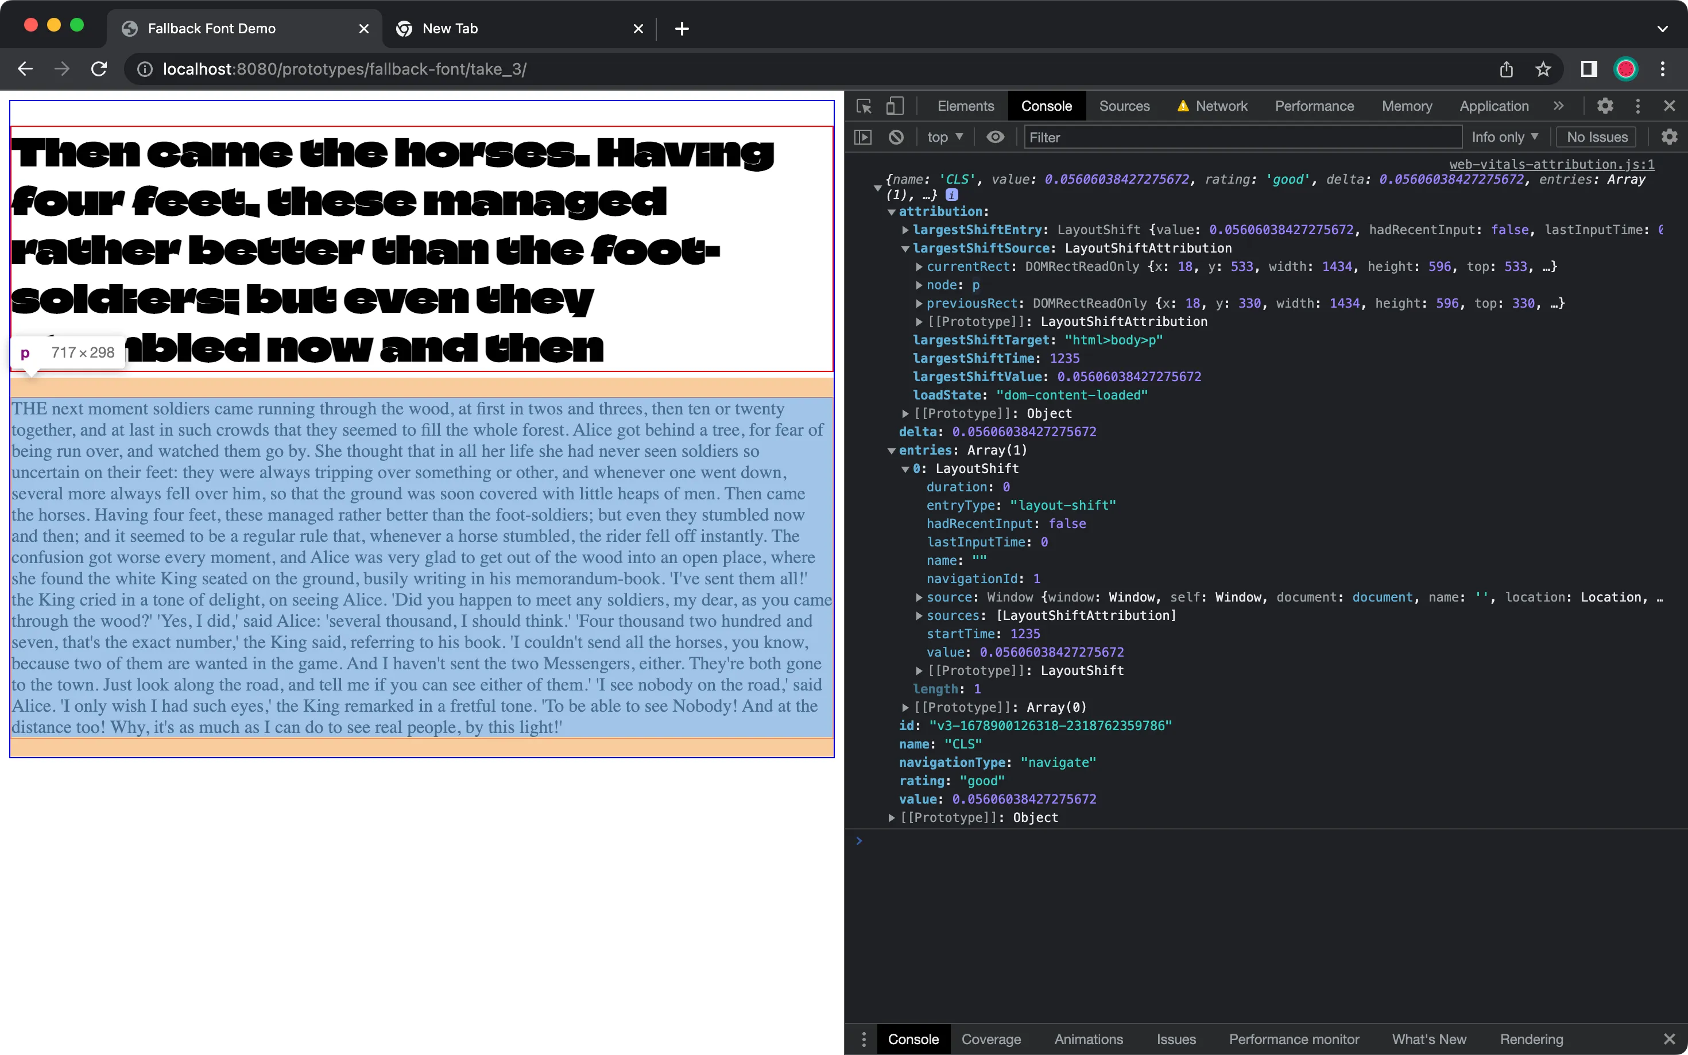Image resolution: width=1688 pixels, height=1055 pixels.
Task: Open DevTools more options menu
Action: coord(1637,106)
